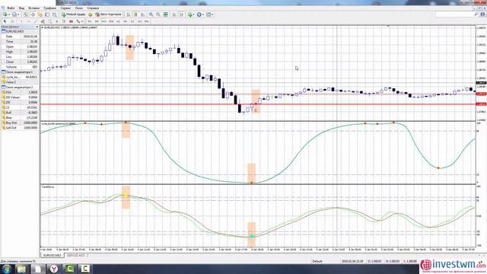487x274 pixels.
Task: Switch chart to bar chart style
Action: click(129, 14)
